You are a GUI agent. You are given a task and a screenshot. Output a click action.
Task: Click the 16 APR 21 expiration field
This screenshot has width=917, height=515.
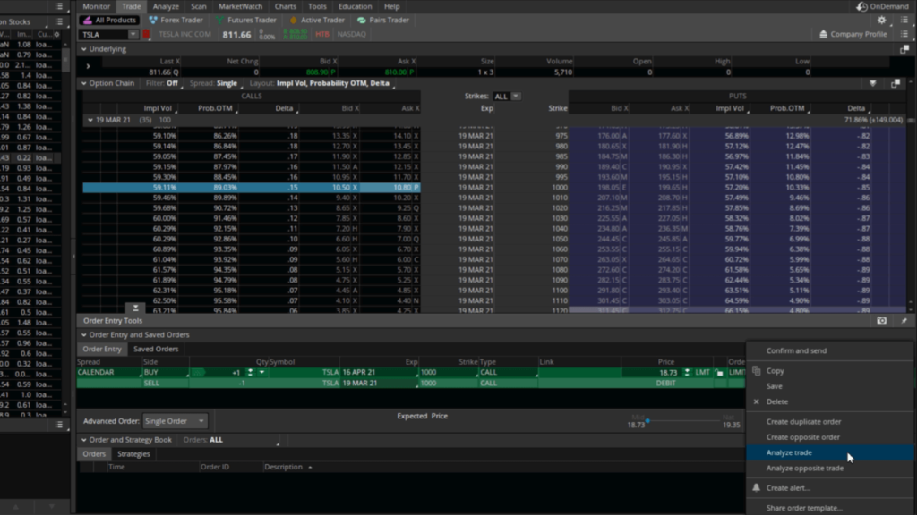[379, 373]
